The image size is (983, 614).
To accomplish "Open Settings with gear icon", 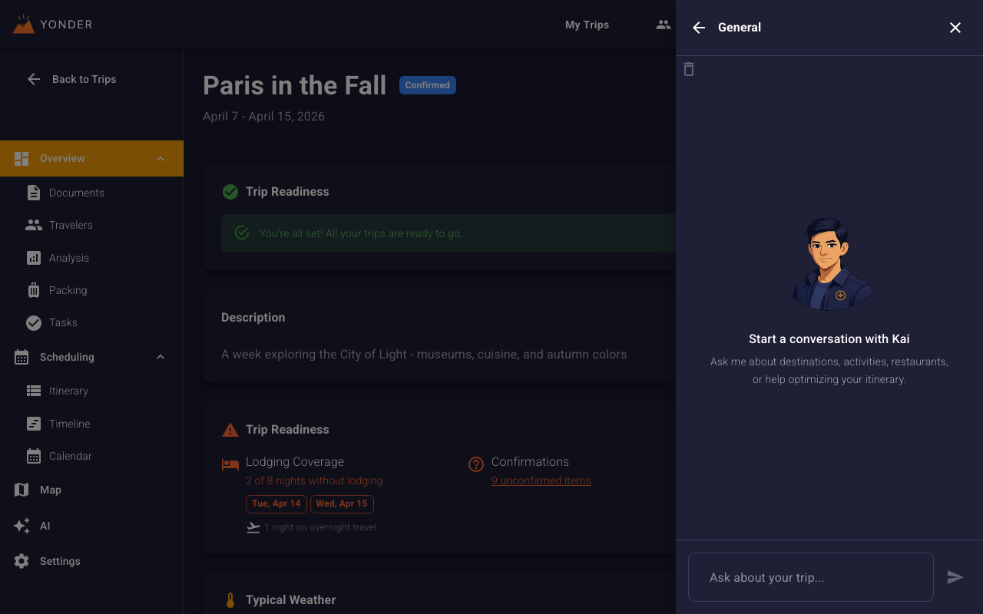I will click(59, 561).
